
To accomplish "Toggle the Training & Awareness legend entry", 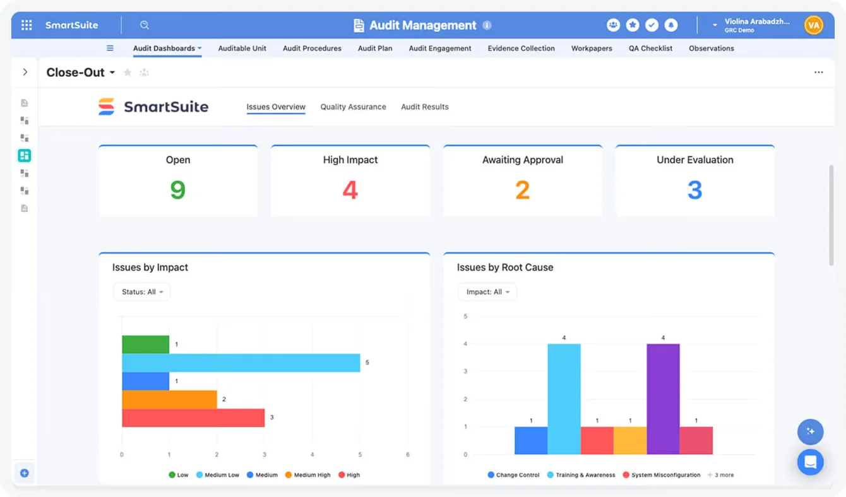I will click(581, 475).
